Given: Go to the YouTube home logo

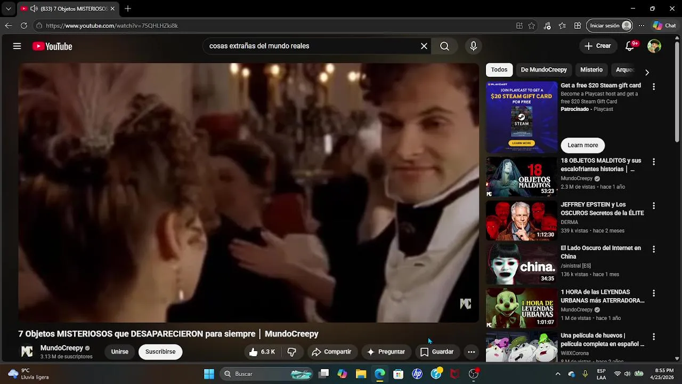Looking at the screenshot, I should pos(52,46).
